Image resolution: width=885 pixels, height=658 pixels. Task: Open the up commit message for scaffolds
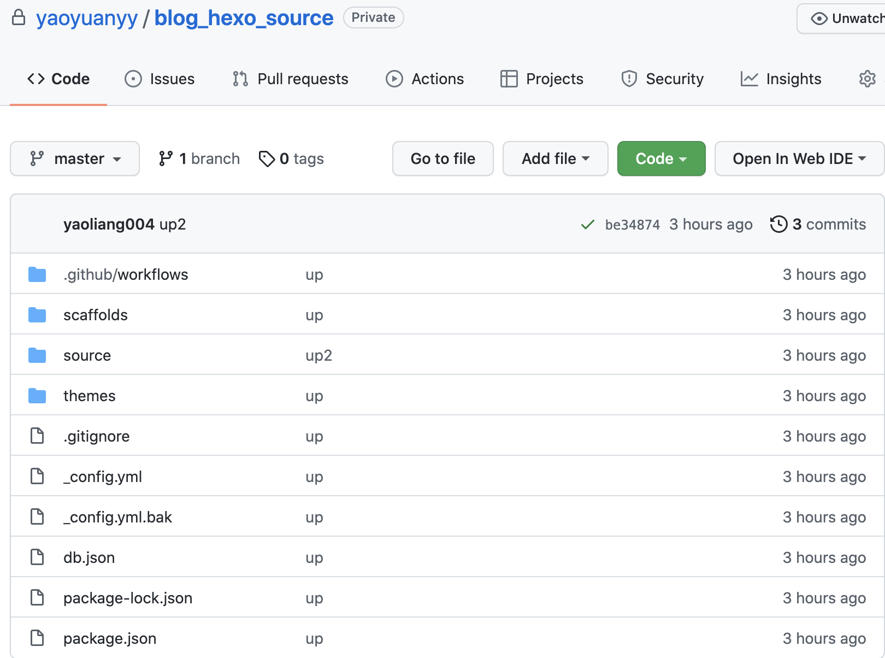tap(314, 315)
